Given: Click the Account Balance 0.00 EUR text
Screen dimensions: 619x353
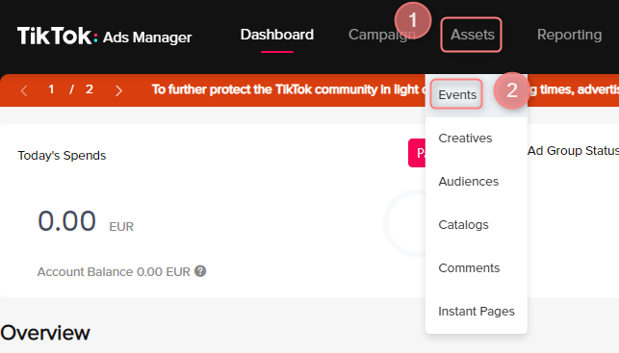Looking at the screenshot, I should (x=114, y=272).
